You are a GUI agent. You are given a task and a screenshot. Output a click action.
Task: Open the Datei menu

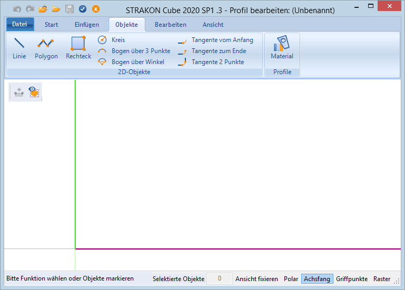20,24
